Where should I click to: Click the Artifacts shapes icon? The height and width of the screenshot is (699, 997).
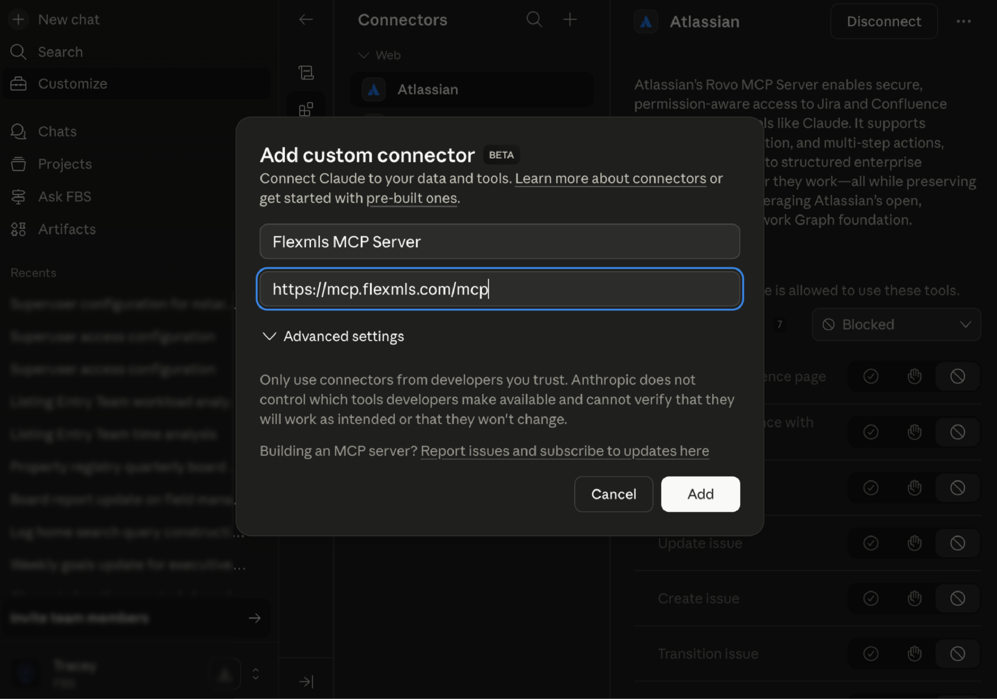(x=18, y=229)
